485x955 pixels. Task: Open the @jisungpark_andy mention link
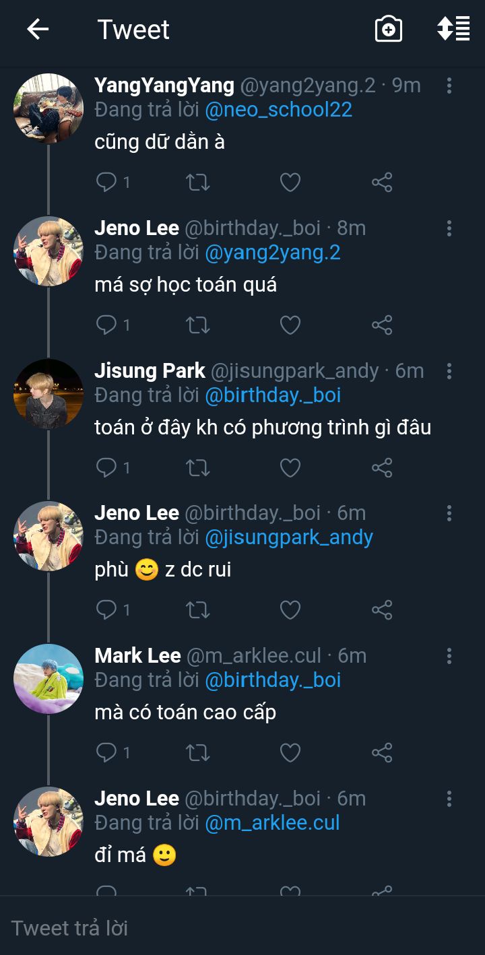288,537
